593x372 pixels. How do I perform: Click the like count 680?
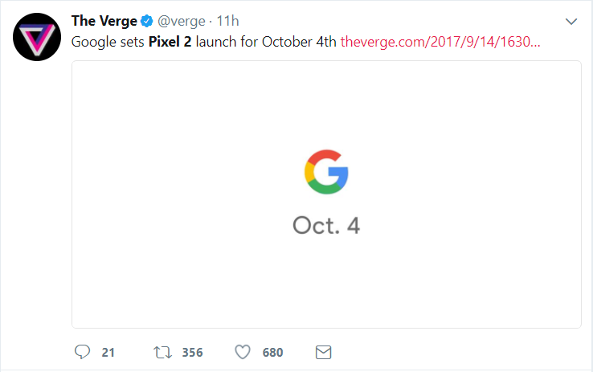point(272,352)
